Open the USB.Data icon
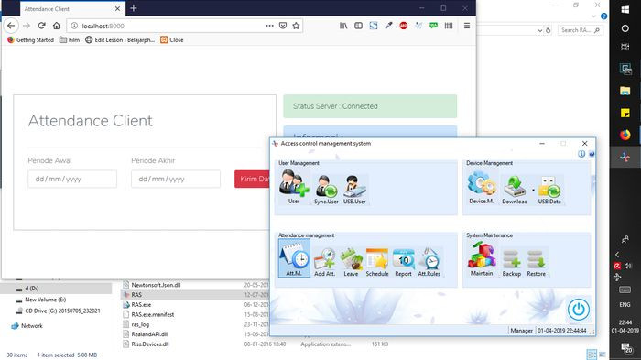The width and height of the screenshot is (641, 360). coord(549,190)
